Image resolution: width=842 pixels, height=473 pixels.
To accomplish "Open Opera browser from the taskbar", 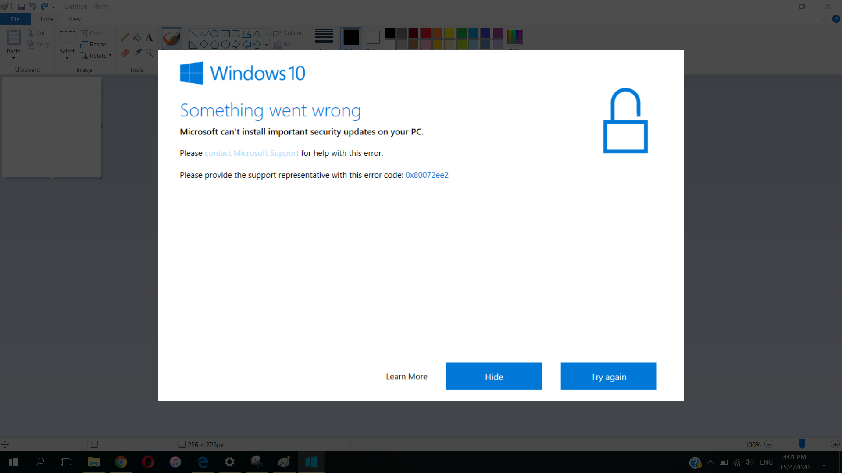I will click(x=148, y=462).
